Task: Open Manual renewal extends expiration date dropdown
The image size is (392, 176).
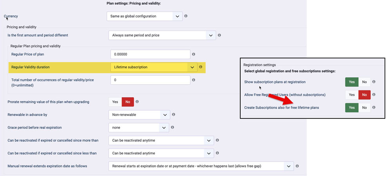Action: 201,166
